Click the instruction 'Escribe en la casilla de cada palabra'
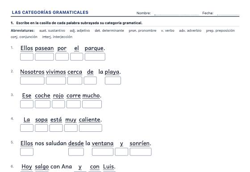 click(x=48, y=23)
